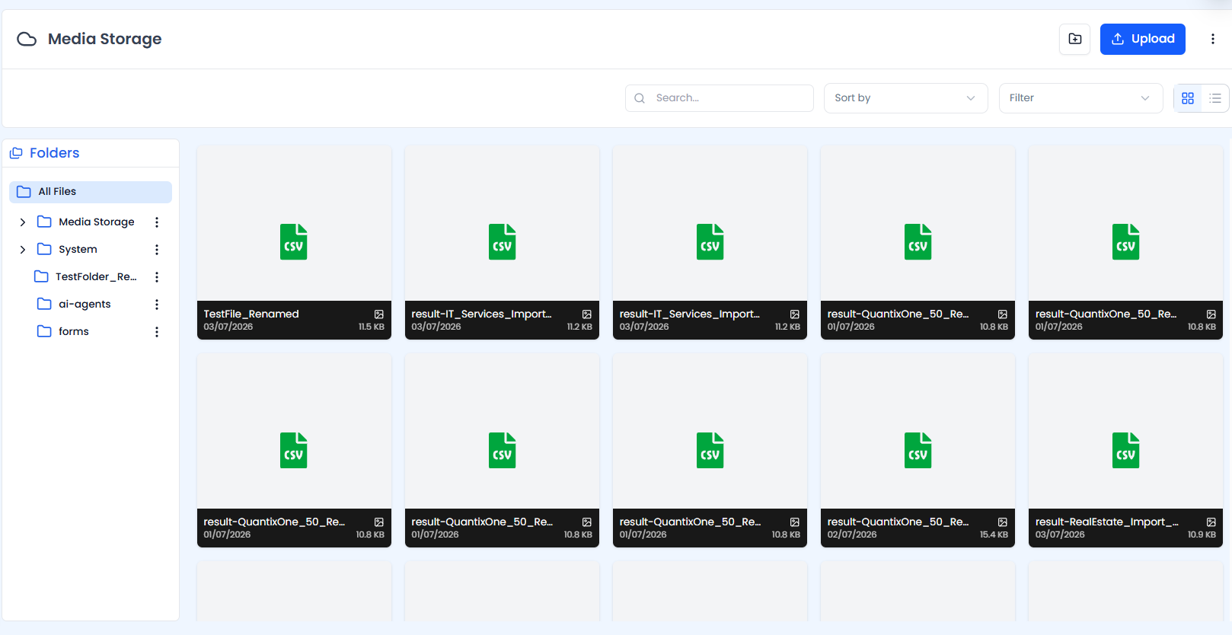Select All Files in the folders panel
Image resolution: width=1232 pixels, height=635 pixels.
click(x=91, y=192)
